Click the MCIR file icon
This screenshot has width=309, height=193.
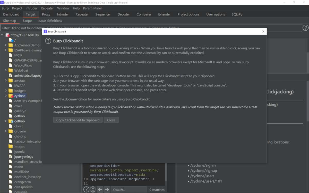[11, 55]
